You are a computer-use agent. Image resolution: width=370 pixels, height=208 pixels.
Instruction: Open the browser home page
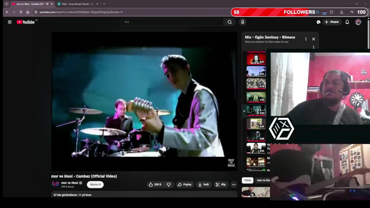pyautogui.click(x=28, y=12)
